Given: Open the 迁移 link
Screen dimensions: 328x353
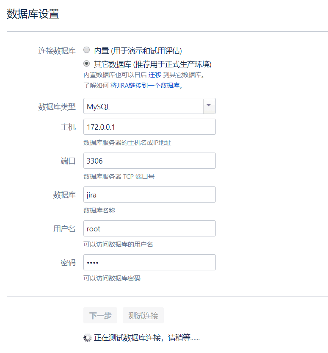Looking at the screenshot, I should click(x=155, y=75).
